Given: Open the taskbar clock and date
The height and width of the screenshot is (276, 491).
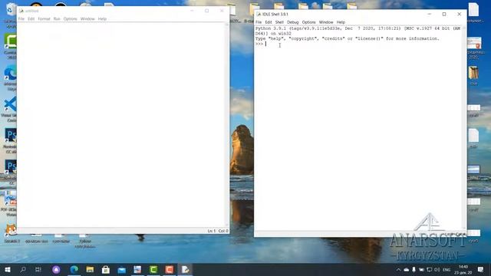Looking at the screenshot, I should click(x=463, y=269).
